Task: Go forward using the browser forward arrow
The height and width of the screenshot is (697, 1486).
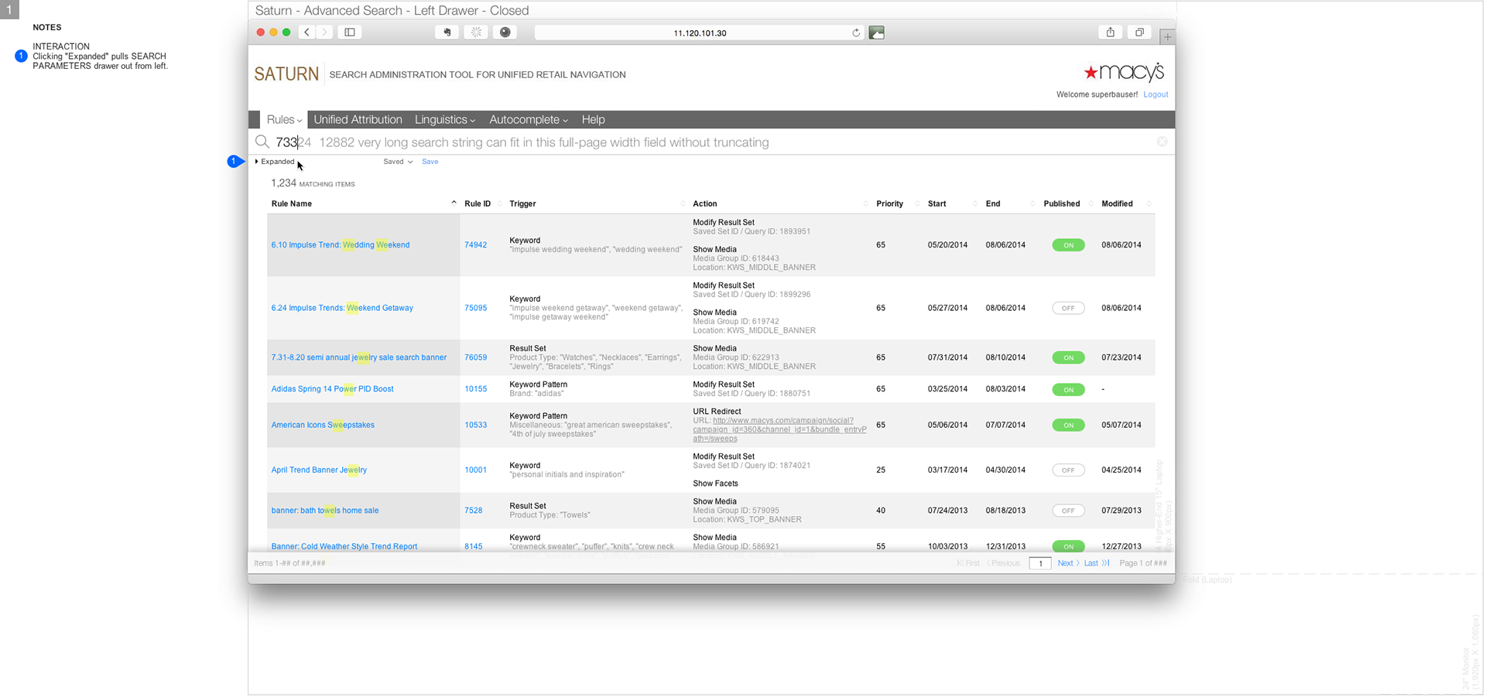Action: (x=325, y=32)
